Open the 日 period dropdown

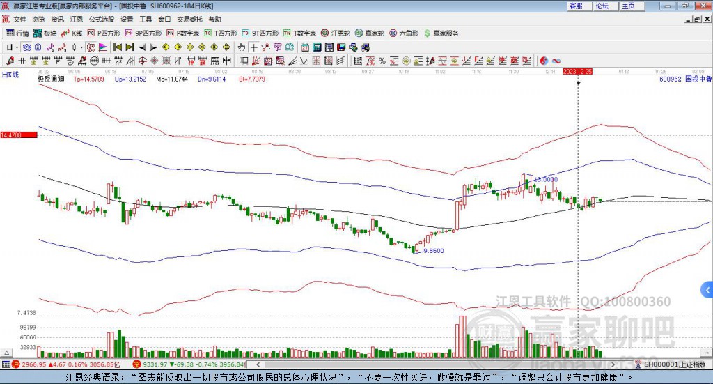(x=13, y=47)
